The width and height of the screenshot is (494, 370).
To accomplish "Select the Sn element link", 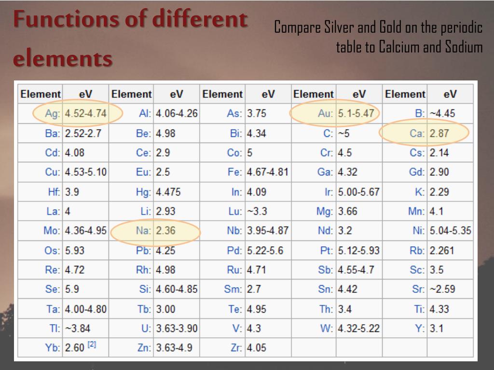I will pos(325,289).
